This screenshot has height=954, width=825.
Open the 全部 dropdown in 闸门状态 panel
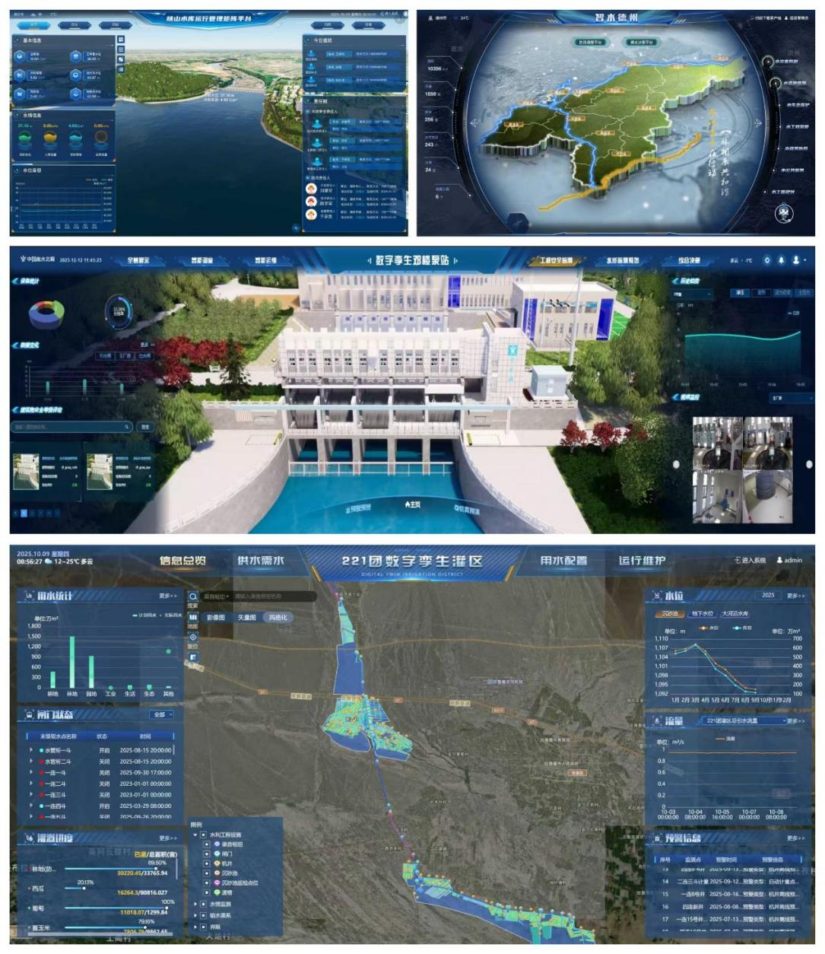point(162,714)
